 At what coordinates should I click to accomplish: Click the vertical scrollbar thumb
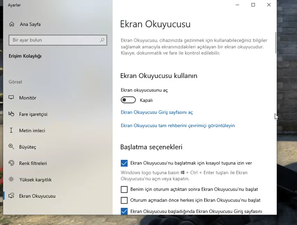click(275, 43)
